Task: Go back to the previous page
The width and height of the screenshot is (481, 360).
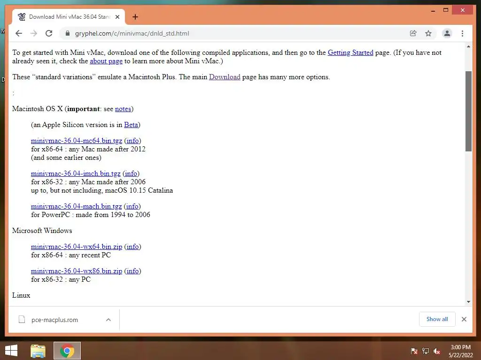Action: click(x=19, y=33)
